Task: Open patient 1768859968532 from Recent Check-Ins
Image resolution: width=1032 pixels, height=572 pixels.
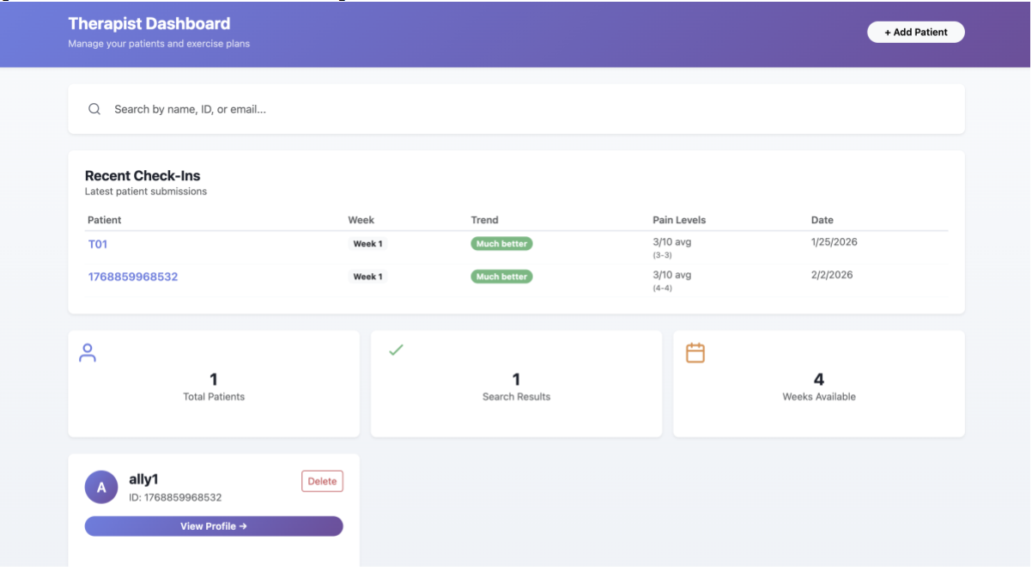Action: click(133, 277)
